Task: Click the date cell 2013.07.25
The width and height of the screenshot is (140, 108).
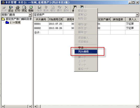Action: point(56,24)
